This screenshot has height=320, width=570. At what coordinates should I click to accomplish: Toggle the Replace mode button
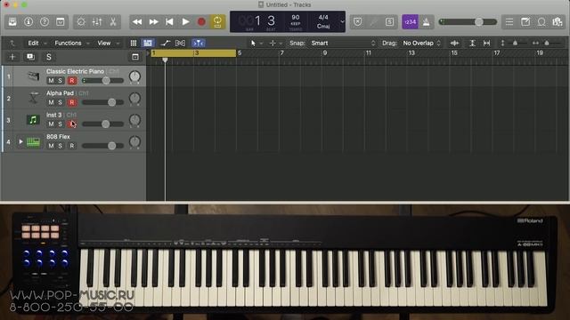pos(358,21)
